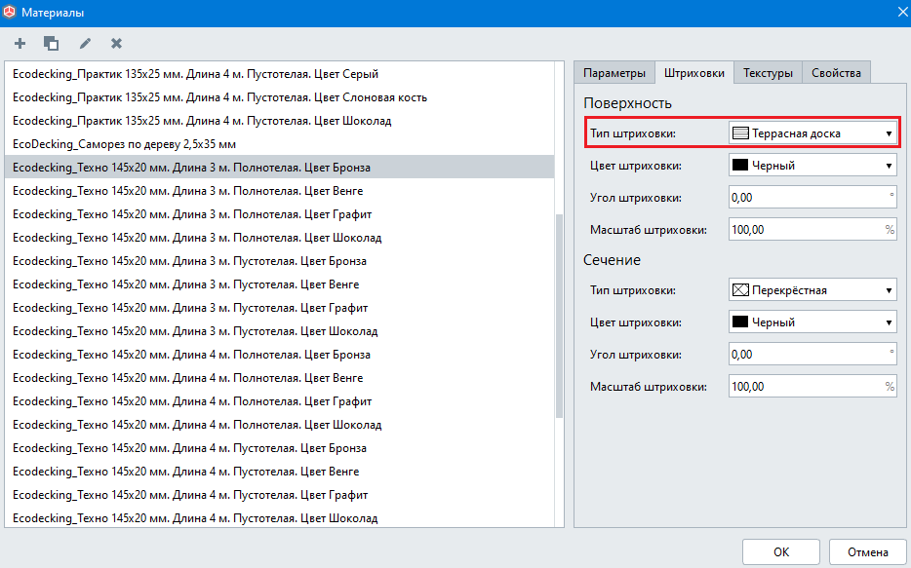Focus section Угол штриховки field
911x568 pixels.
[x=812, y=354]
